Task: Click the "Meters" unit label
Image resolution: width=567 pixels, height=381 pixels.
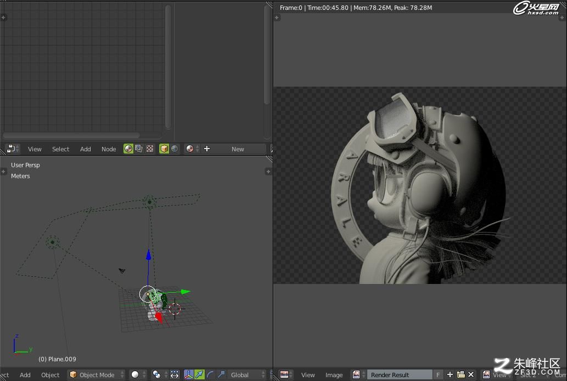Action: tap(20, 176)
